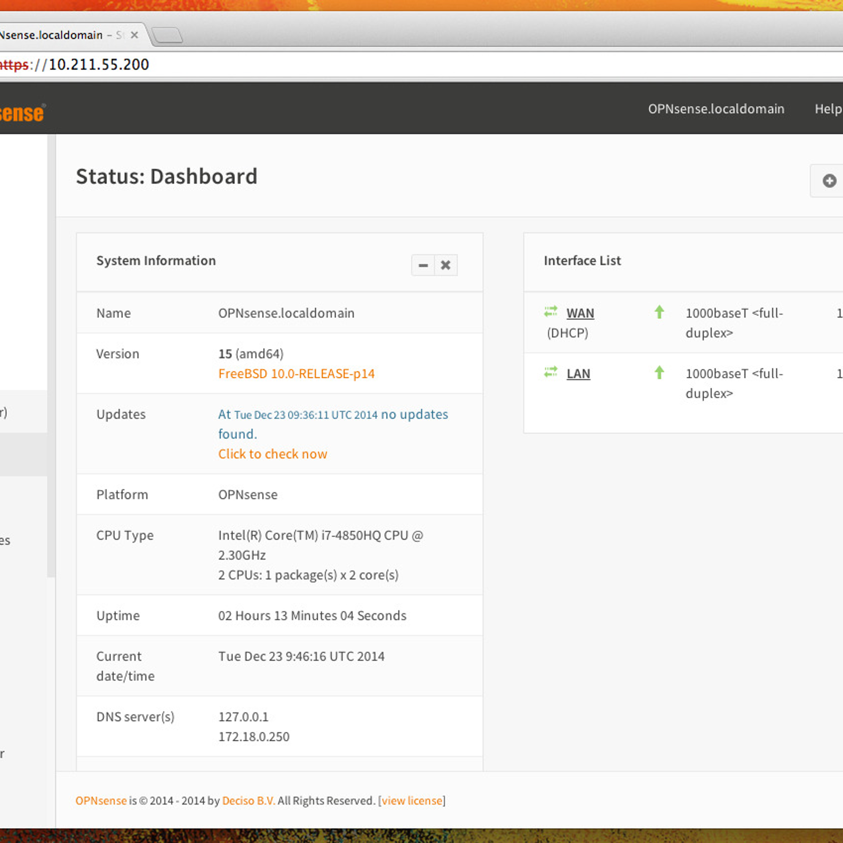Click the CPU type Intel Core i7-4850HQ text
The height and width of the screenshot is (843, 843).
tap(321, 545)
